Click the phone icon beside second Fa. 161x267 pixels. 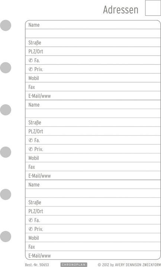(30, 140)
